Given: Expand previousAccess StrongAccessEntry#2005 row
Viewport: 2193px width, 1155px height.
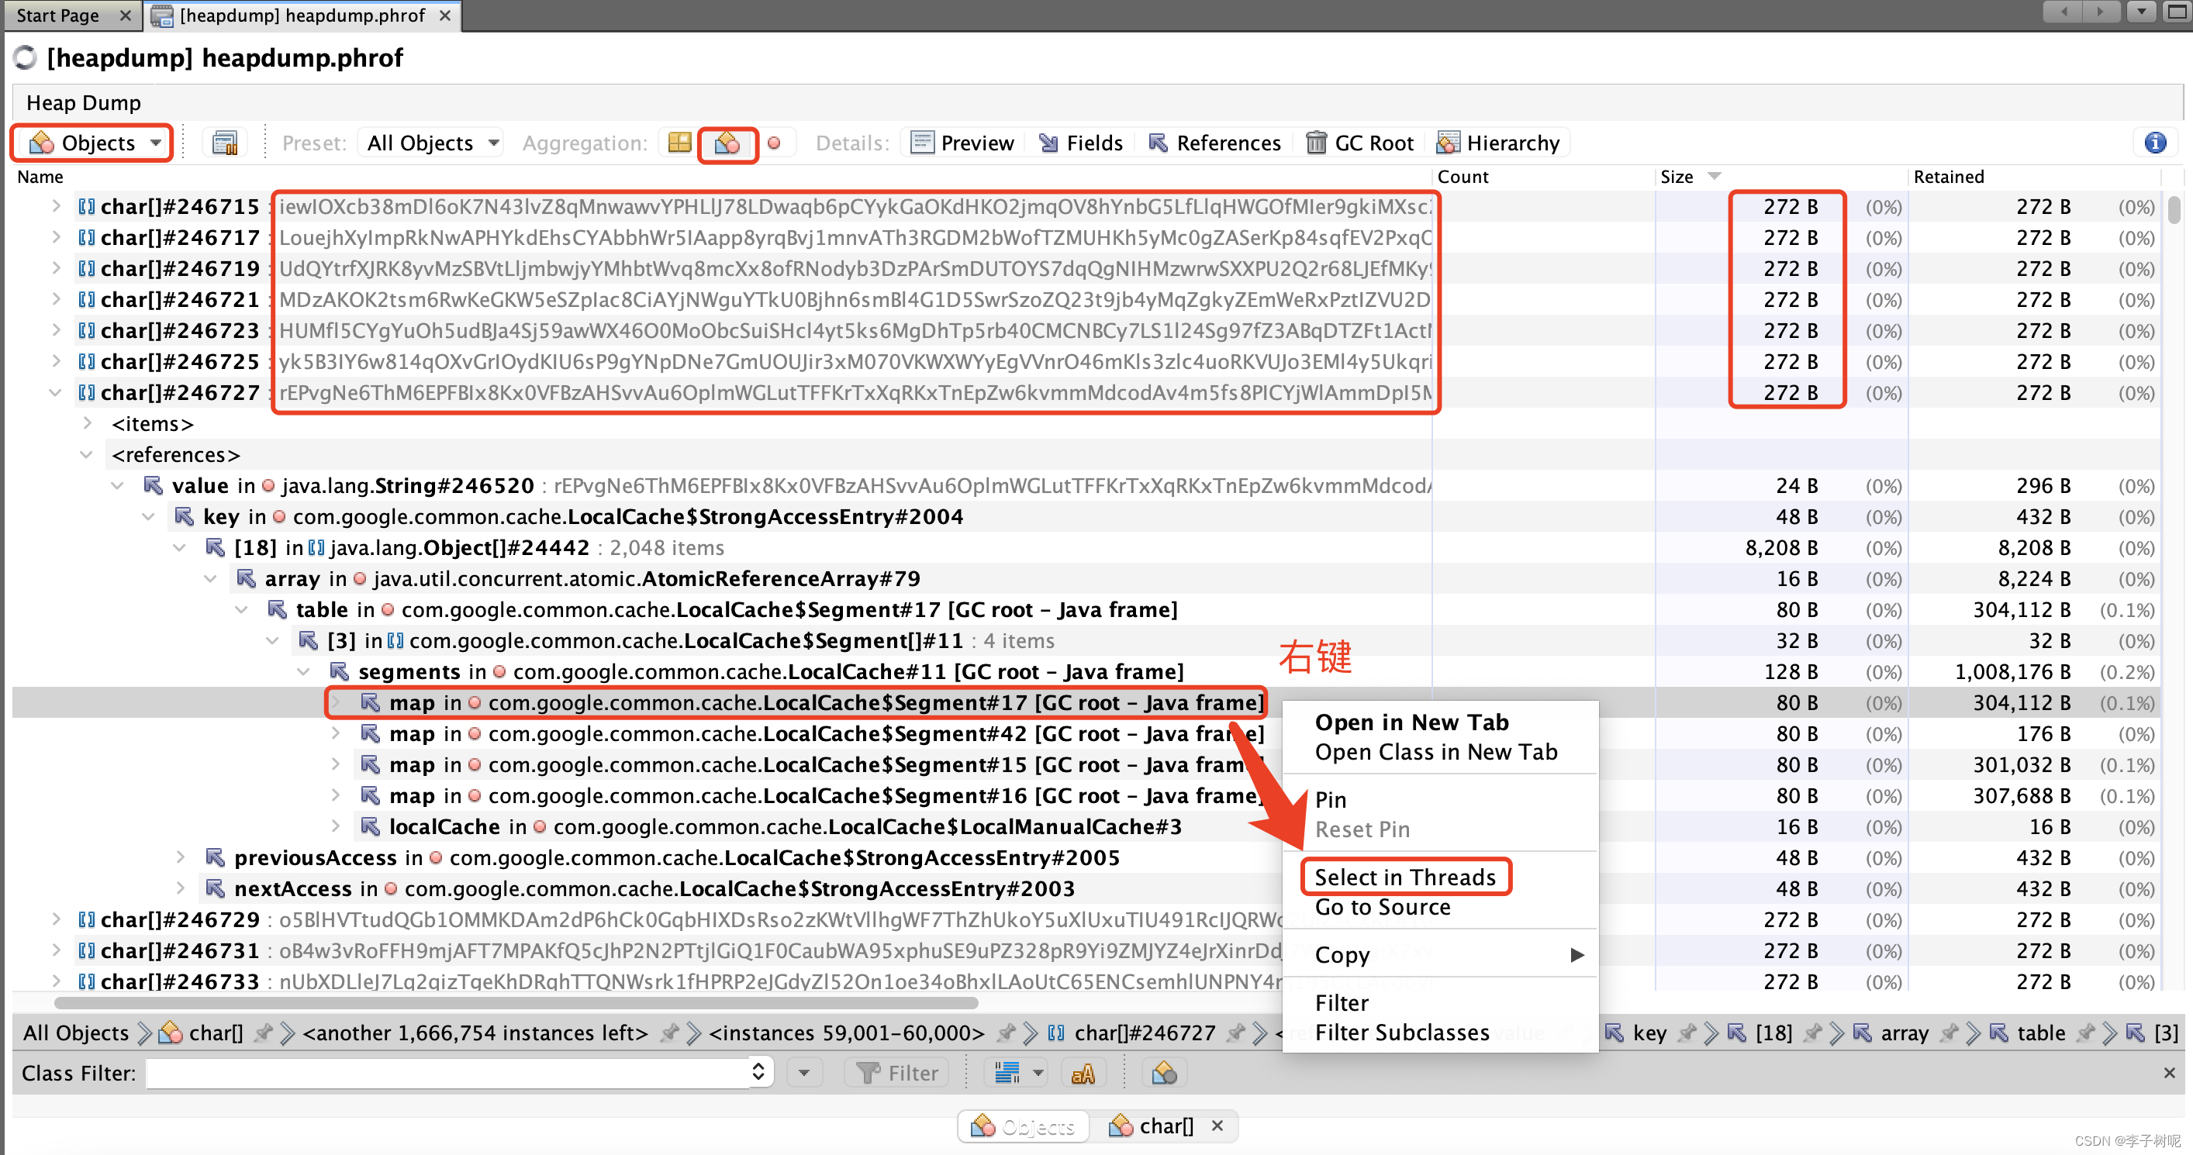Looking at the screenshot, I should coord(180,857).
